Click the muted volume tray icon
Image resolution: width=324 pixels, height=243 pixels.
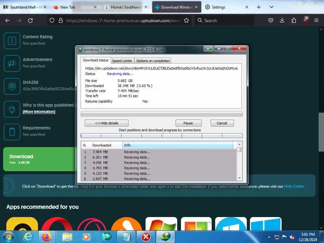[x=292, y=237]
